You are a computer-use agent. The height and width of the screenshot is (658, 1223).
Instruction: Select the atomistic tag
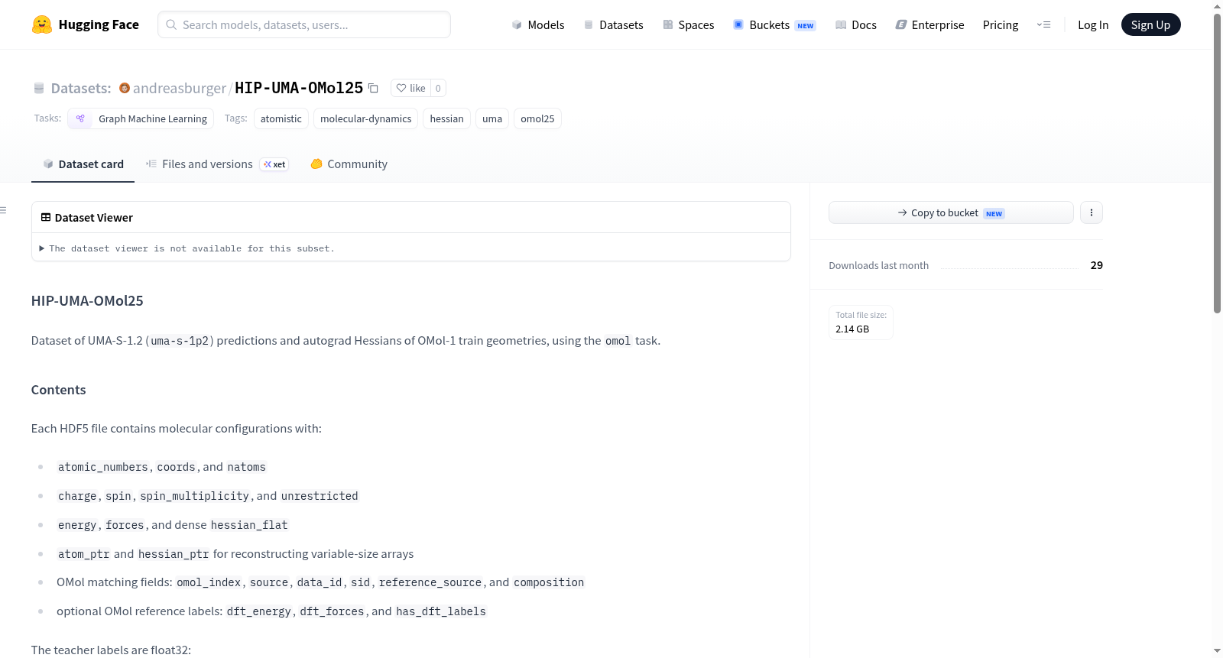[281, 118]
